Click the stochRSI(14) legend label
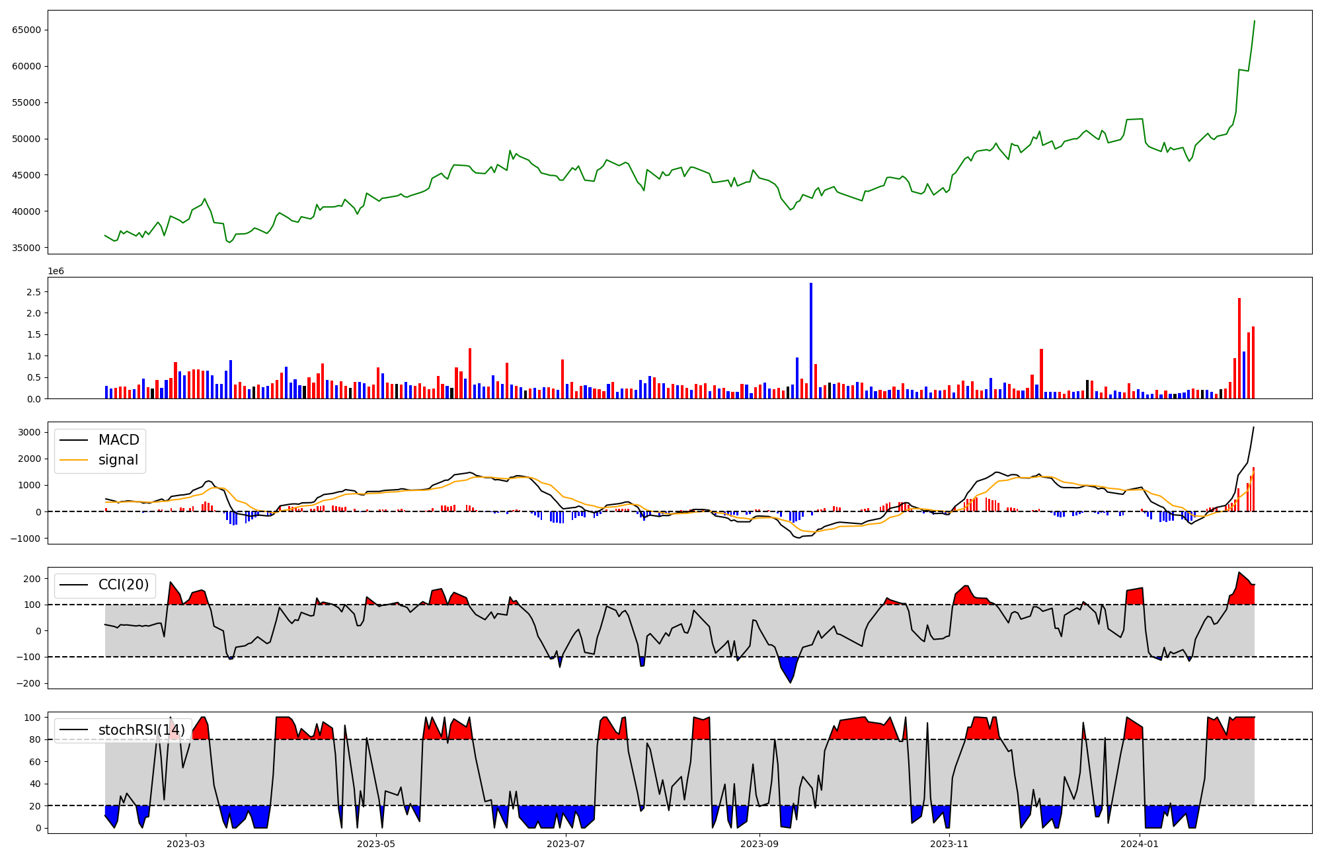 (x=141, y=730)
